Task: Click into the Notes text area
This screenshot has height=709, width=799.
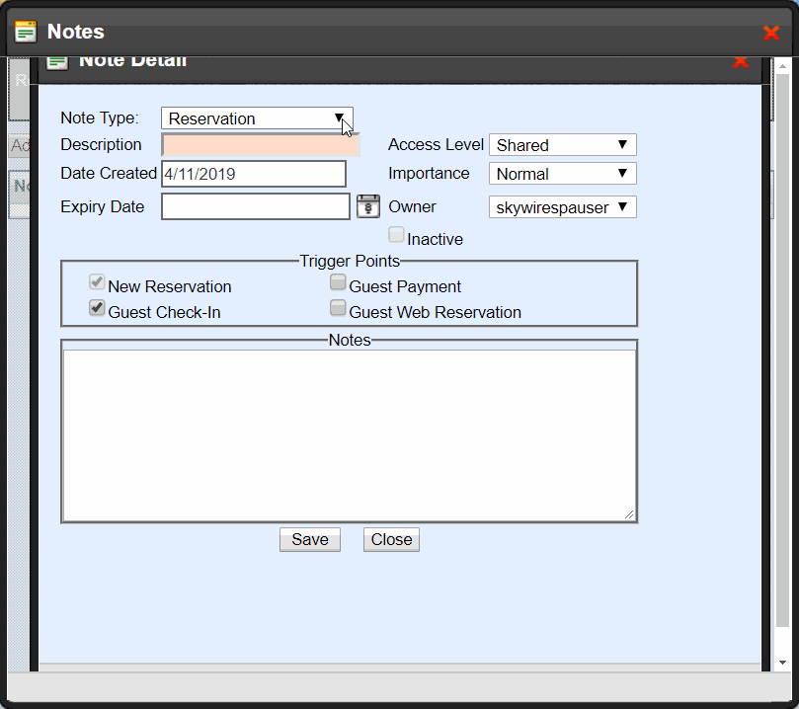Action: coord(349,434)
